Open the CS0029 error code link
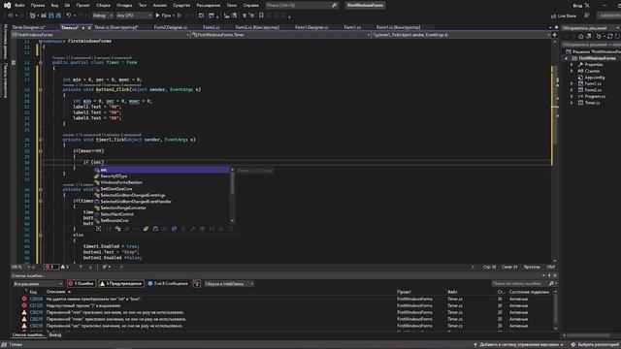This screenshot has width=621, height=349. tap(36, 300)
